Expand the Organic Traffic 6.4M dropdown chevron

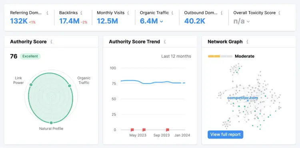coord(161,21)
